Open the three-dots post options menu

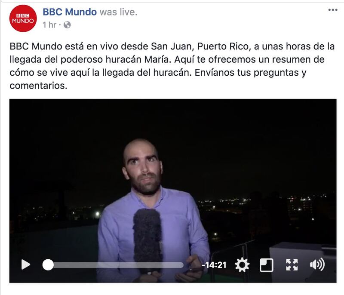pyautogui.click(x=333, y=10)
